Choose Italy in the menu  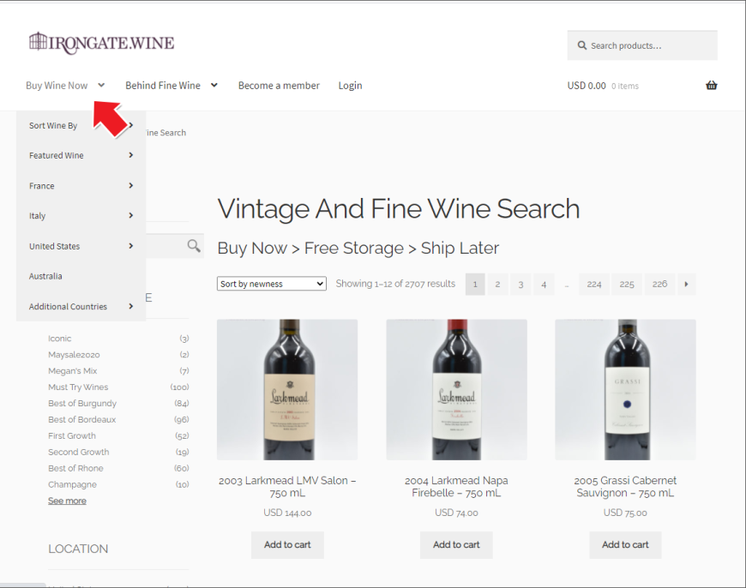click(37, 216)
